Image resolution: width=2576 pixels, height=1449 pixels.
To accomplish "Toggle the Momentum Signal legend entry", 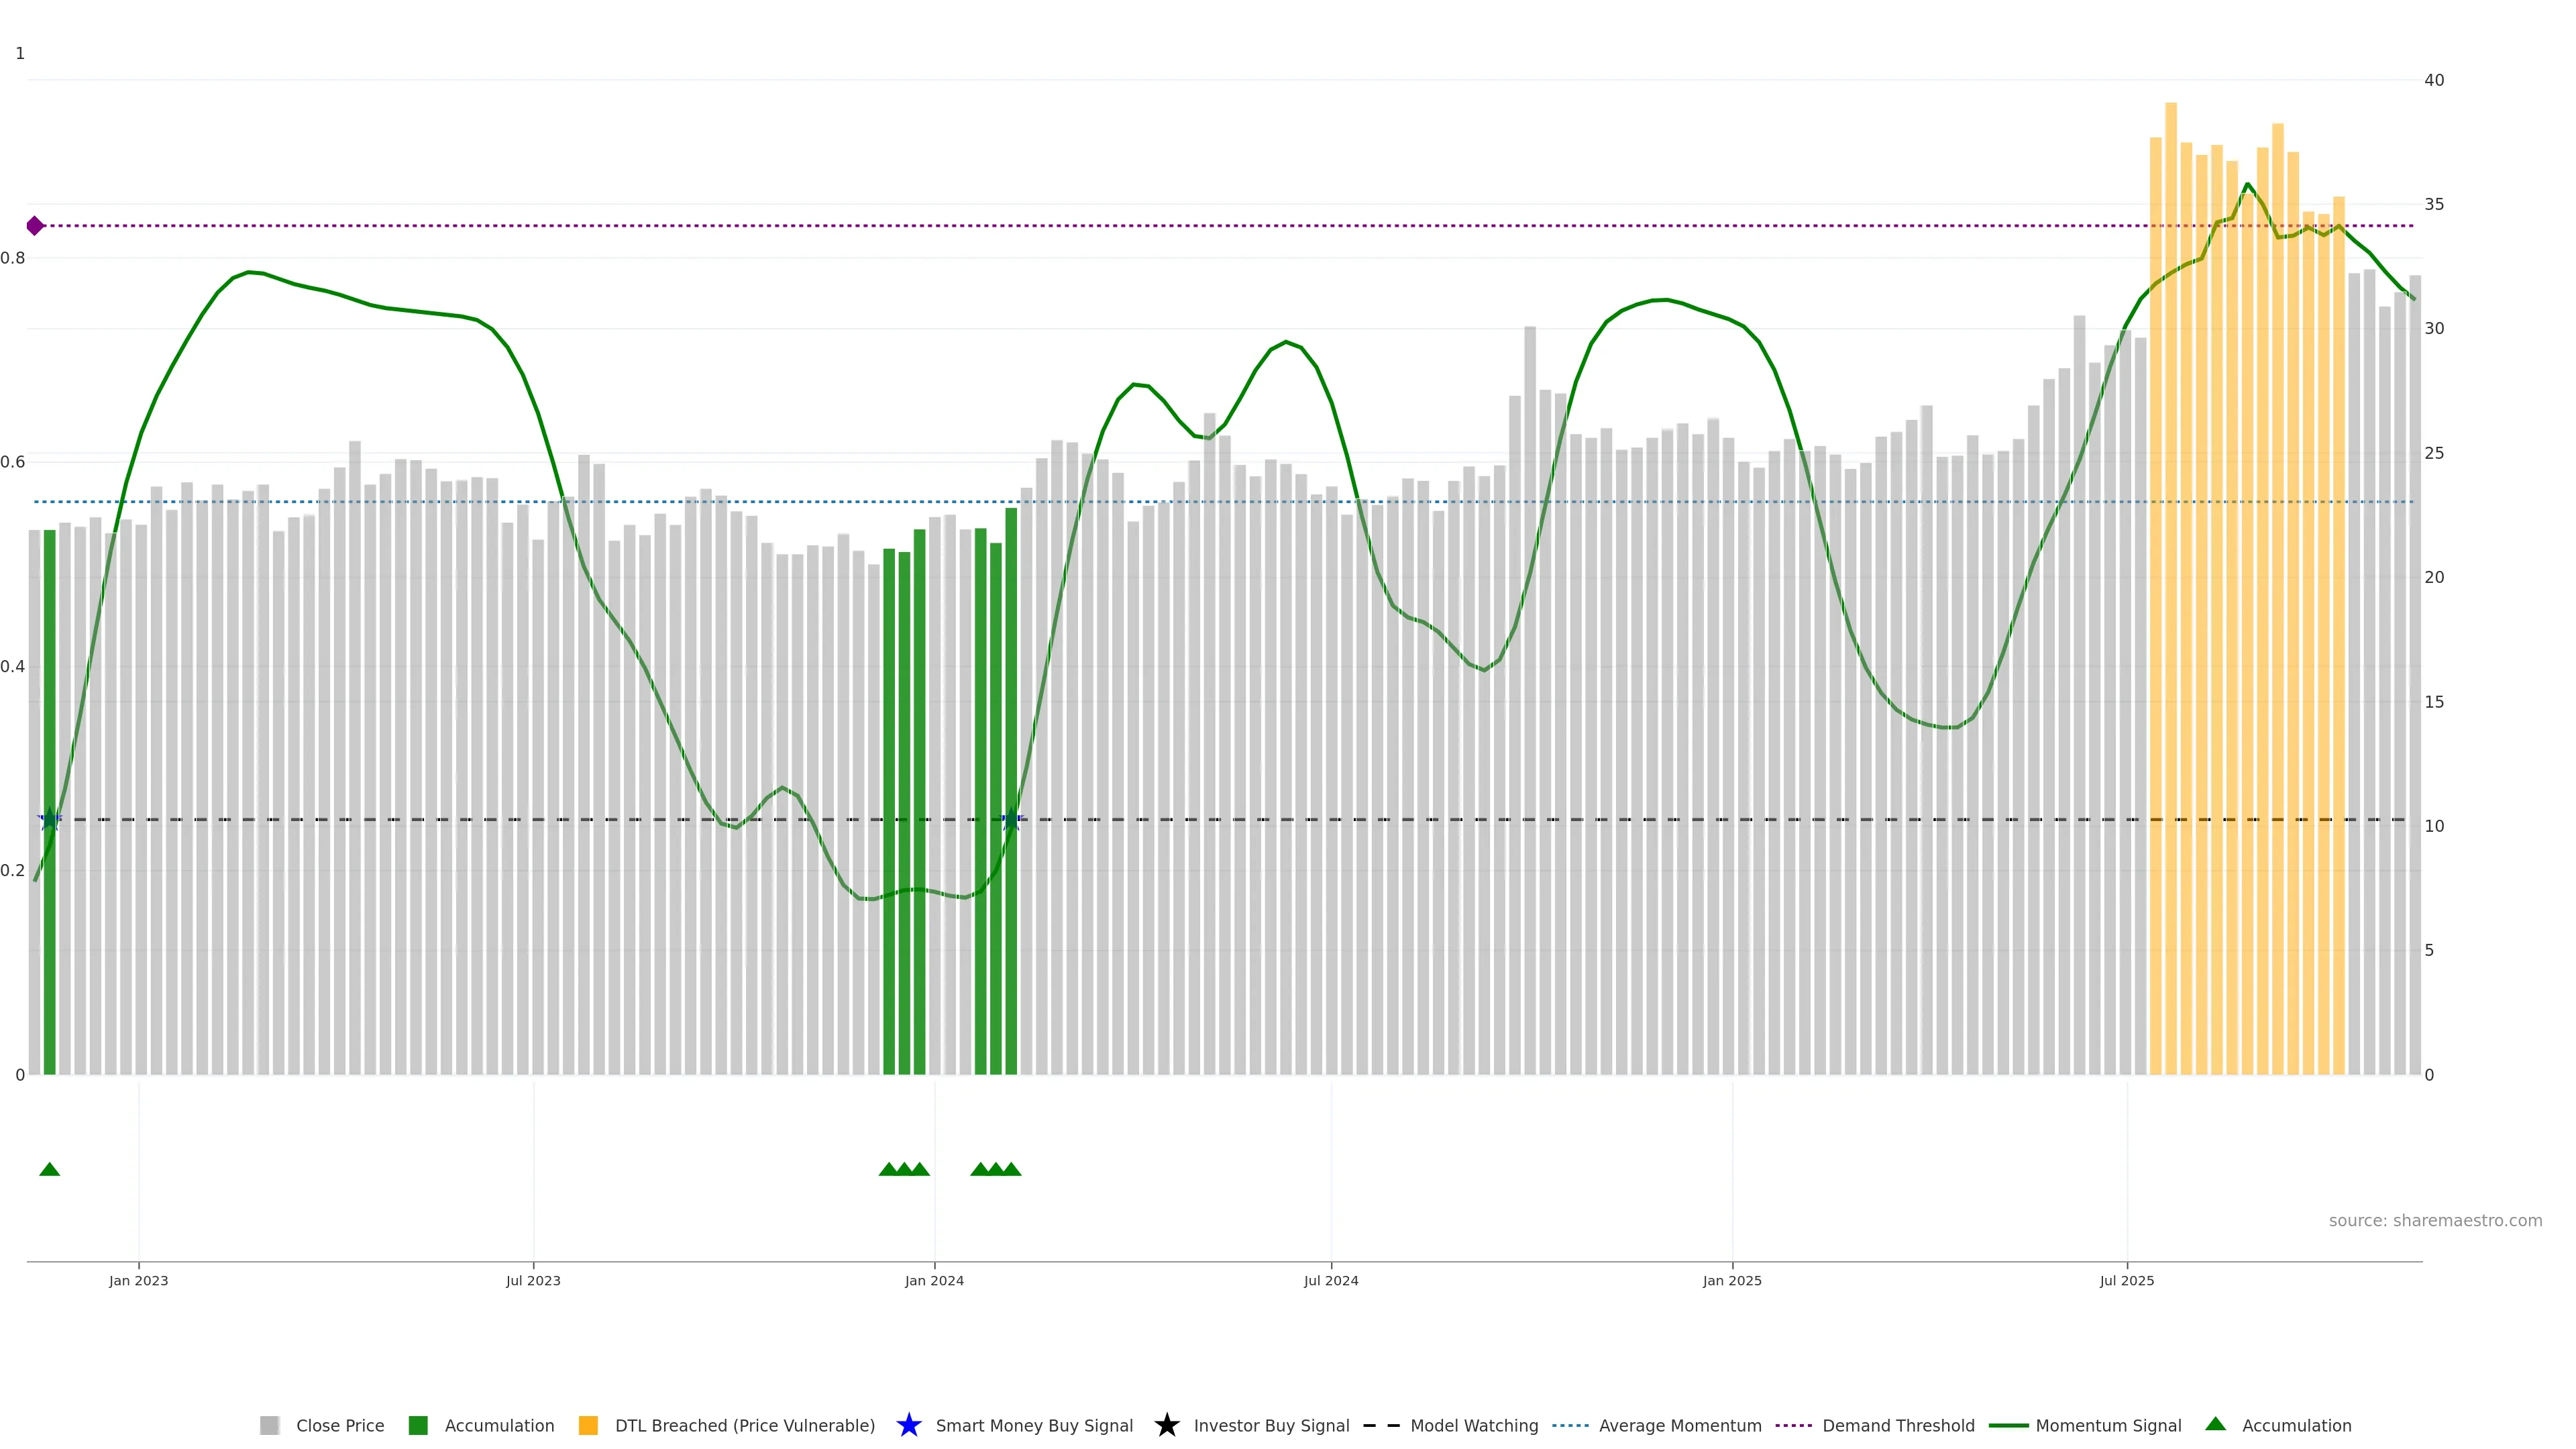I will [x=2108, y=1425].
